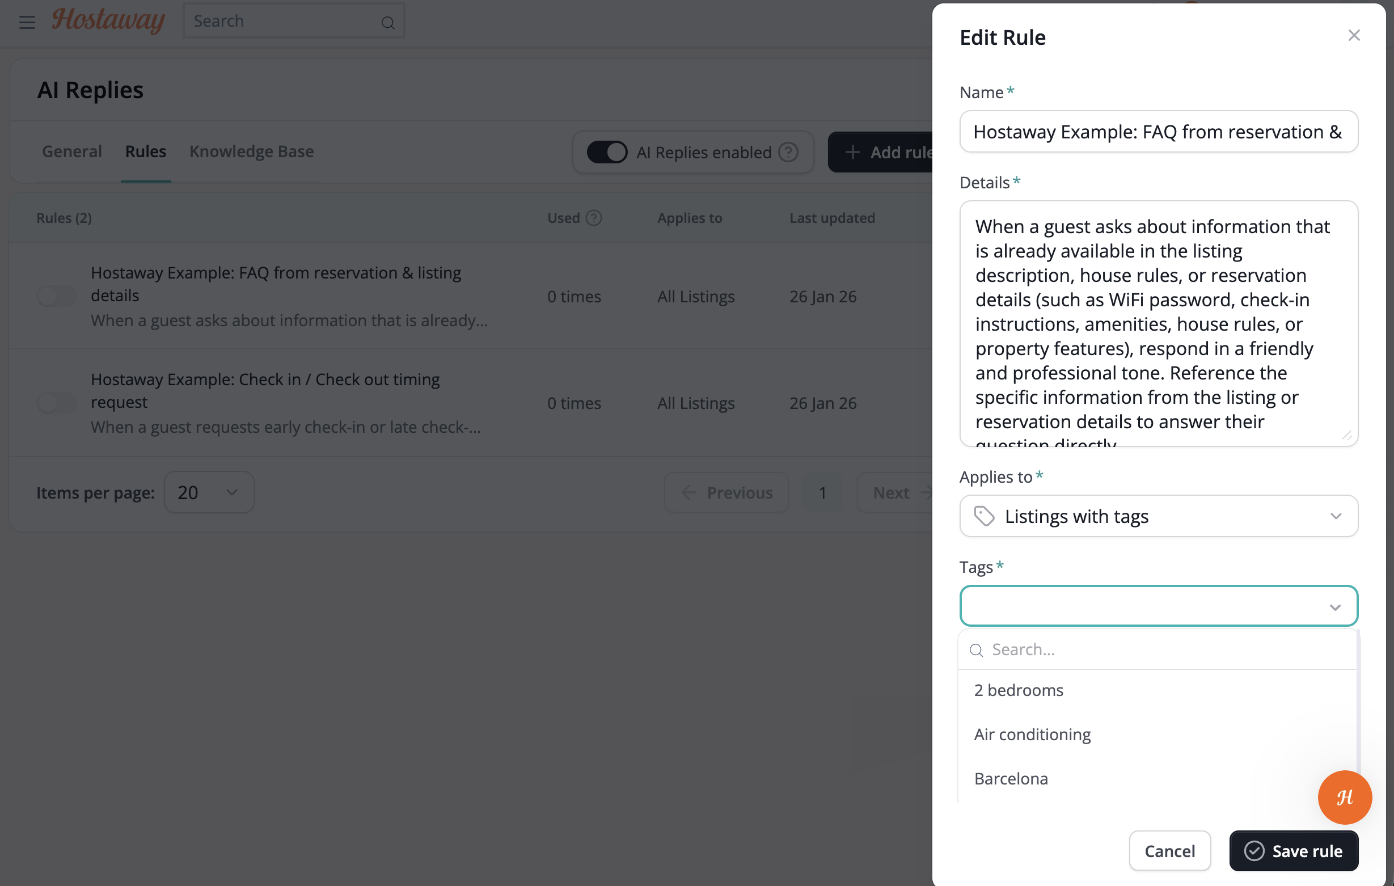Click the Save rule button
This screenshot has width=1394, height=886.
coord(1294,851)
